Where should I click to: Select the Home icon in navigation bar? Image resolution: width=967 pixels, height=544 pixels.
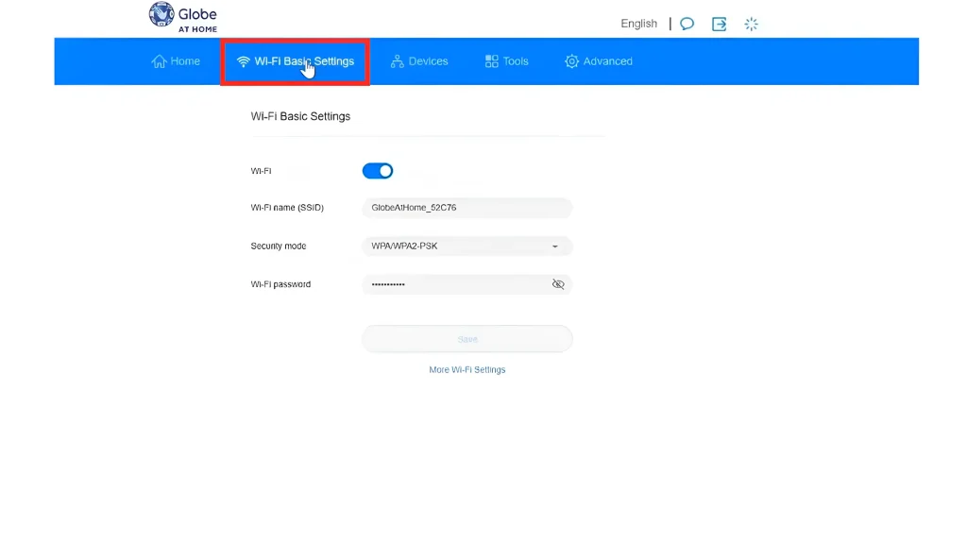click(x=157, y=60)
